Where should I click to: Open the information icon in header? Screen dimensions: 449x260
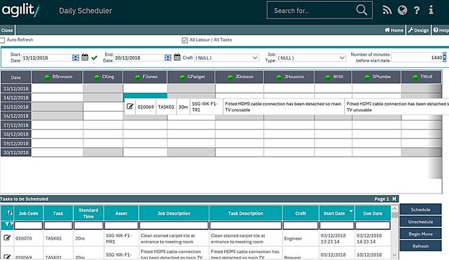click(x=431, y=10)
